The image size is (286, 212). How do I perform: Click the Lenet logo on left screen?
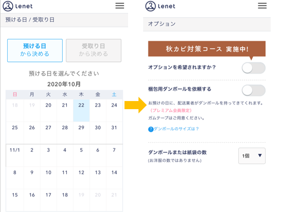coord(18,6)
